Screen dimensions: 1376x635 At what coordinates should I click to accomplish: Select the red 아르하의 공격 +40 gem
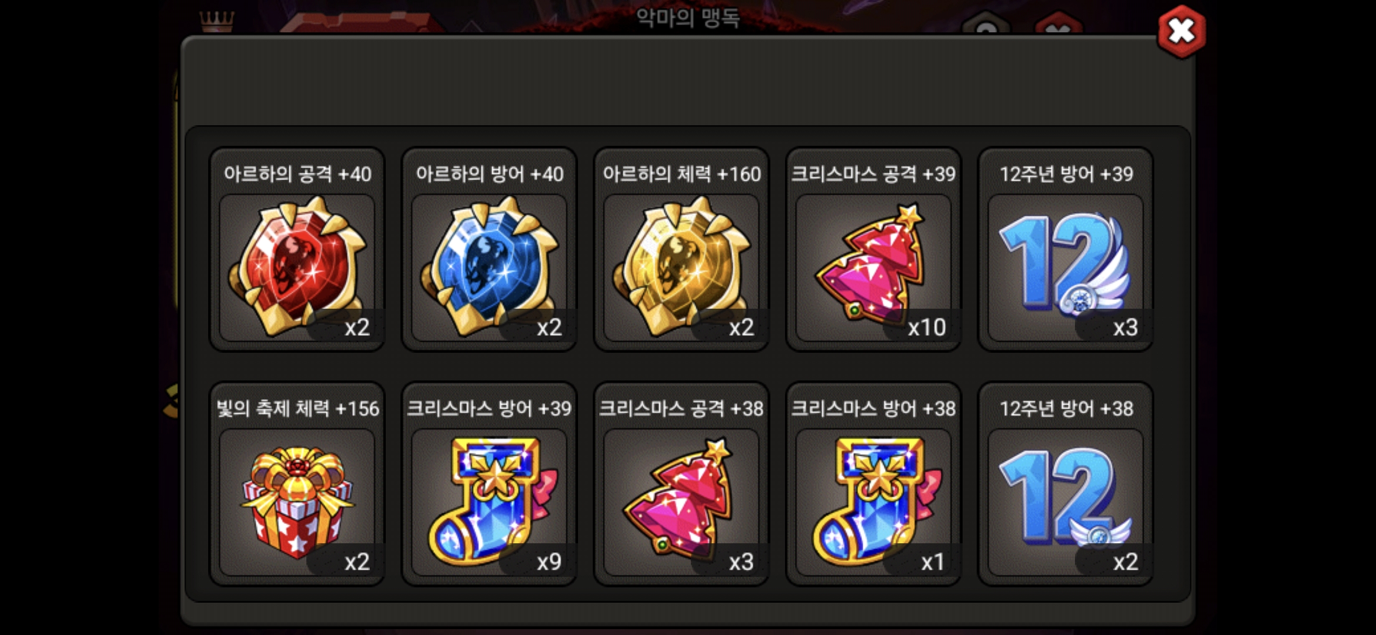pyautogui.click(x=297, y=266)
